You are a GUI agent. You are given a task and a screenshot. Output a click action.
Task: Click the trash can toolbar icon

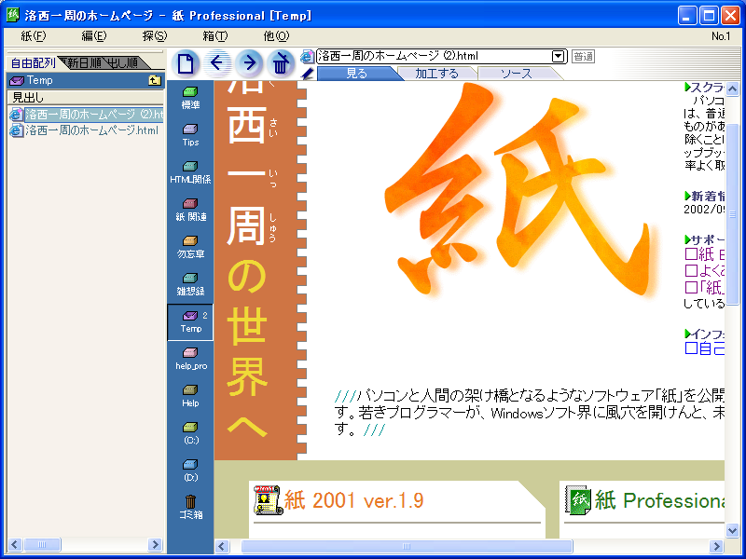coord(281,63)
